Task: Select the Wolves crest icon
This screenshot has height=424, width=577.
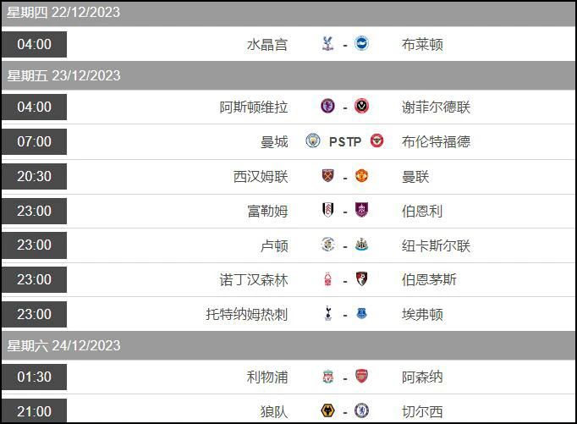Action: coord(327,410)
